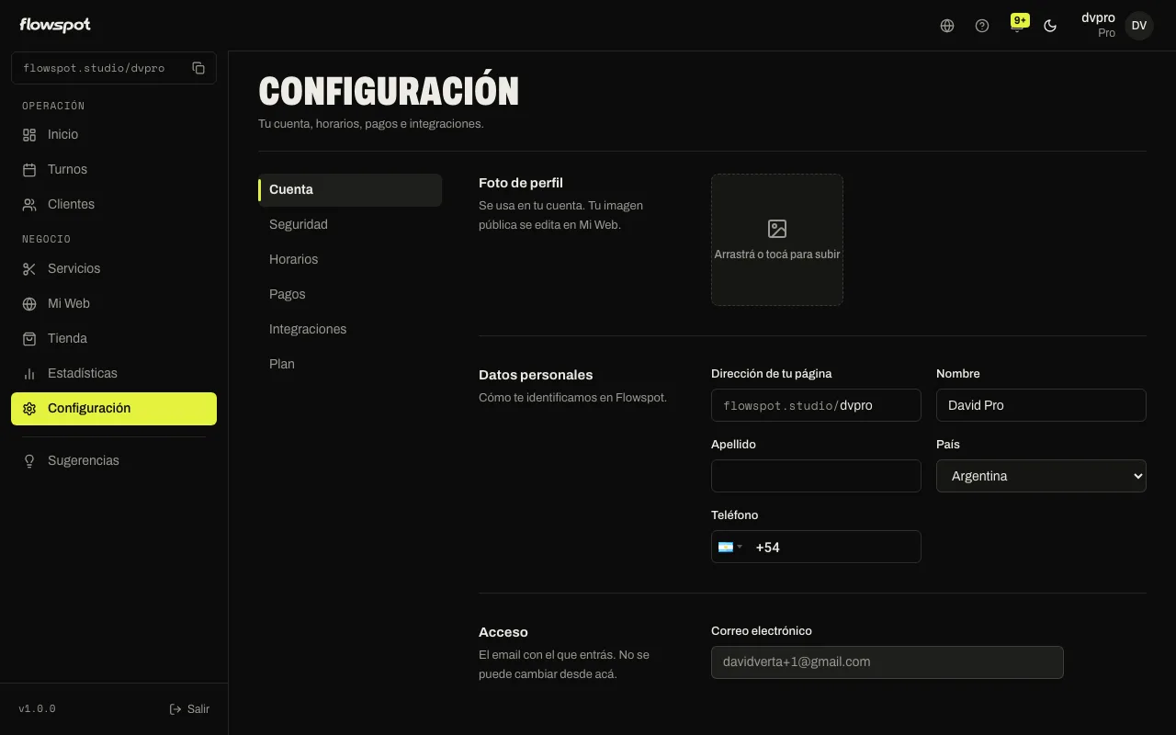1176x735 pixels.
Task: Open Tienda in the sidebar
Action: click(114, 338)
